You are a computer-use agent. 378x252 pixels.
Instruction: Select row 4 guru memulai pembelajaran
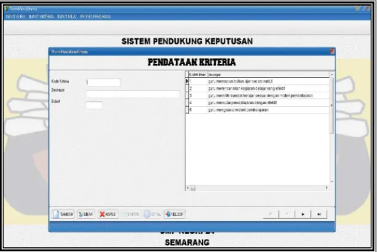(x=259, y=103)
